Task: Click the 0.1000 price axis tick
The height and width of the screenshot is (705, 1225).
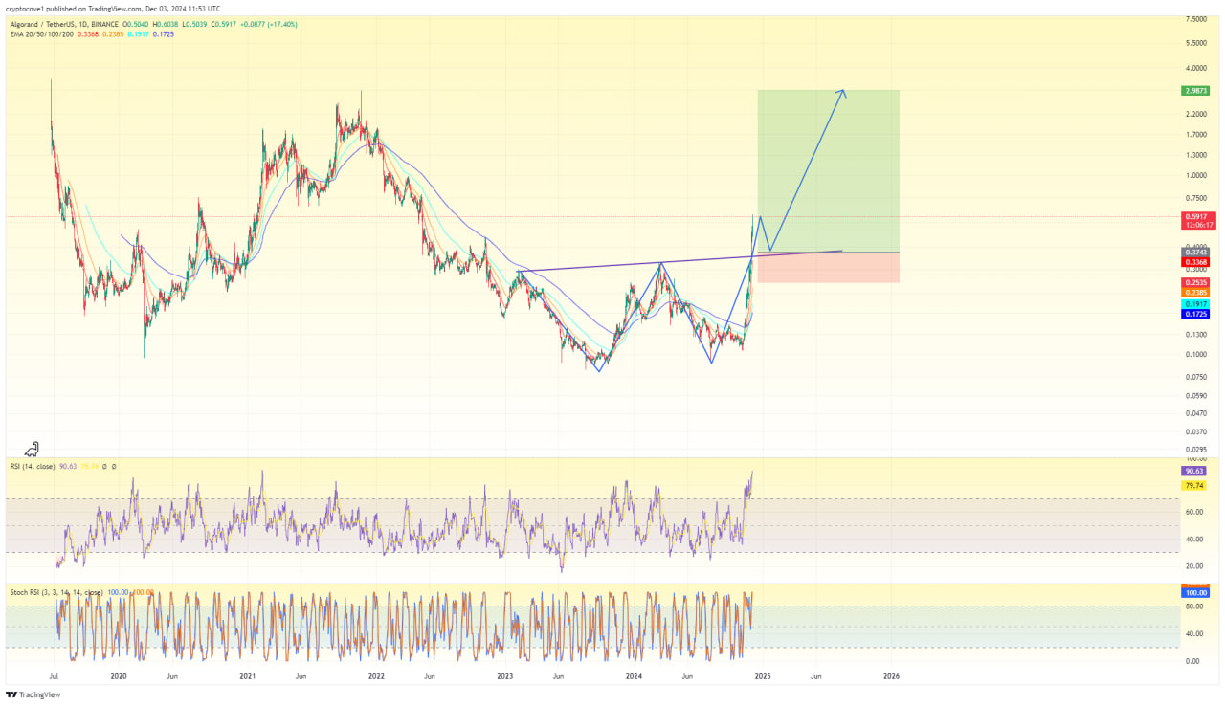Action: [x=1195, y=354]
